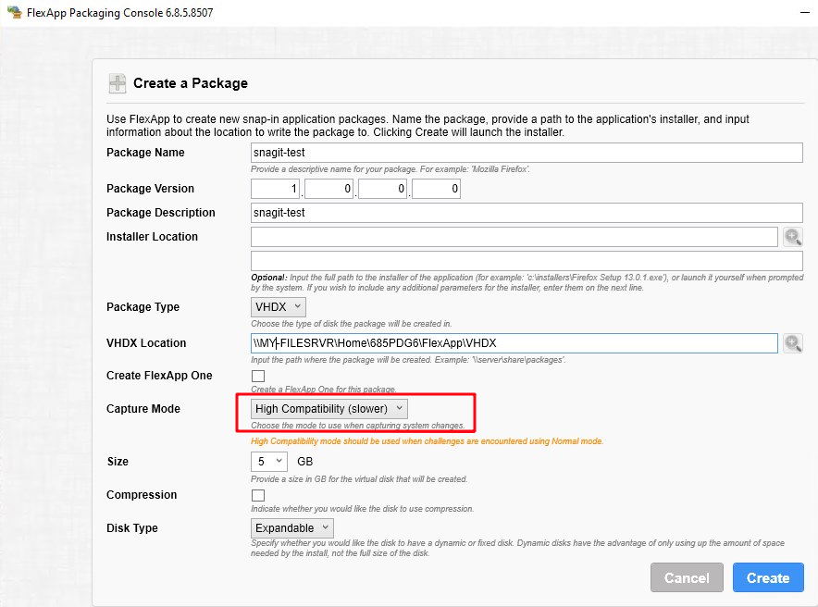Open the Capture Mode dropdown
The width and height of the screenshot is (818, 607).
coord(329,409)
